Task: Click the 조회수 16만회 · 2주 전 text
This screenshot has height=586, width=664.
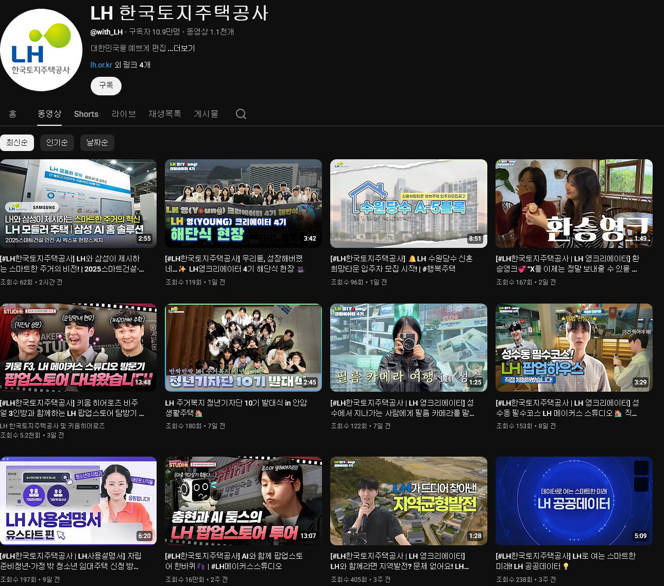Action: [x=196, y=580]
